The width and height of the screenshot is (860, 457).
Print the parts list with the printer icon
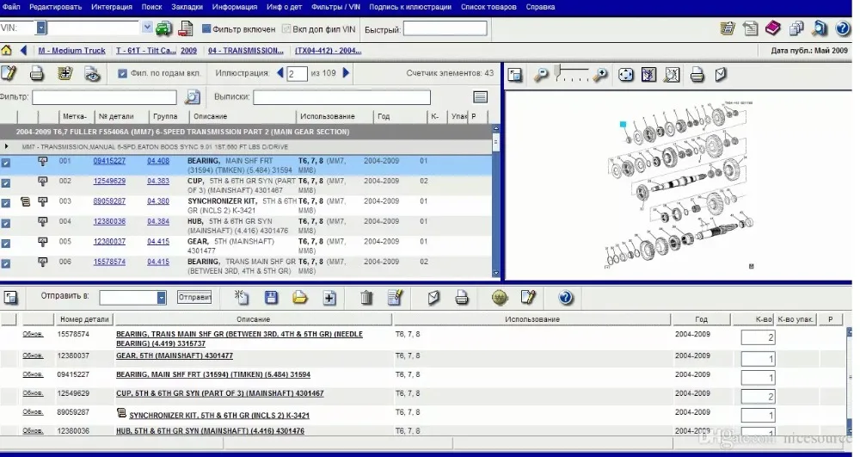[x=37, y=73]
